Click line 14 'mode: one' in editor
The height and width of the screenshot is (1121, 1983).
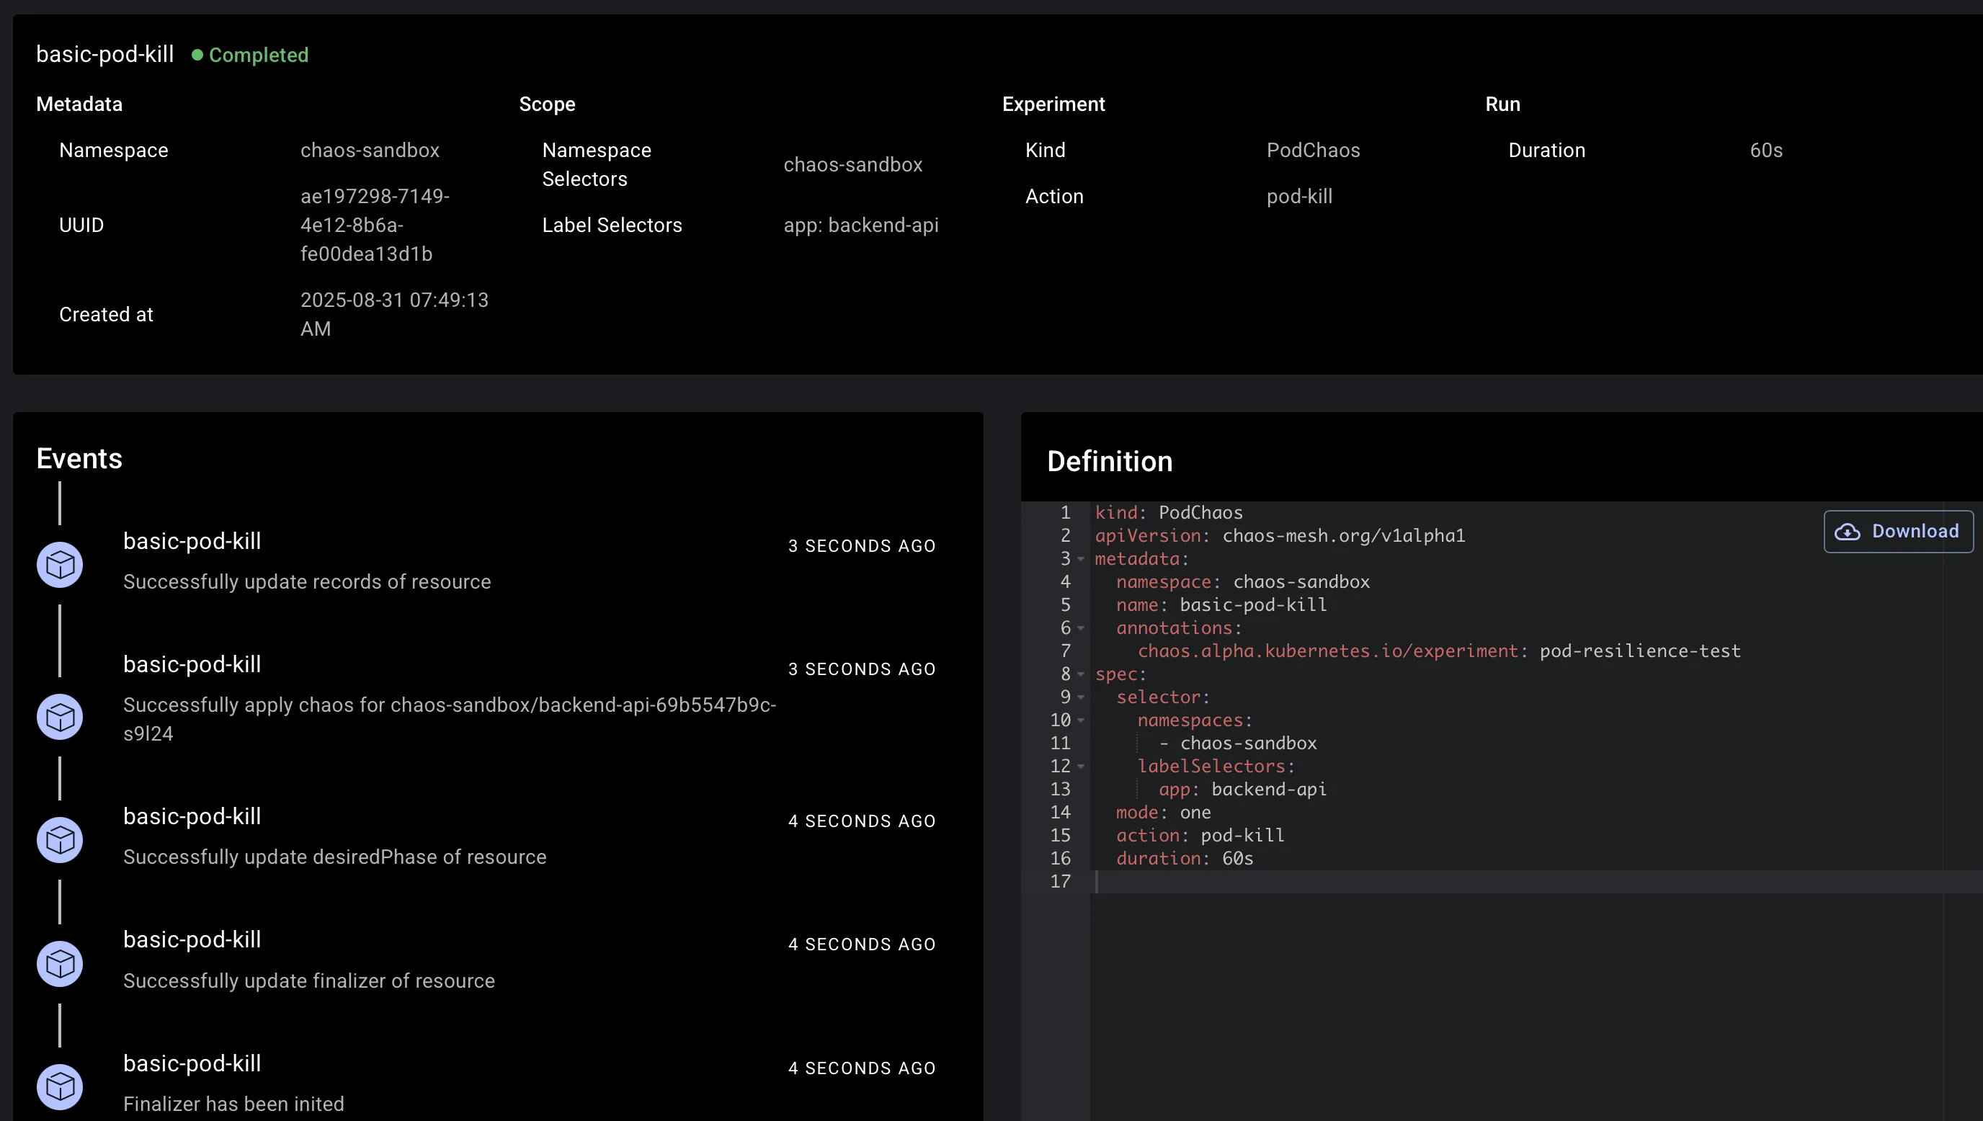pos(1163,813)
